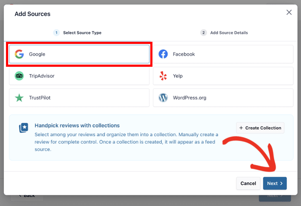Go to the Add Source Details step

point(229,33)
